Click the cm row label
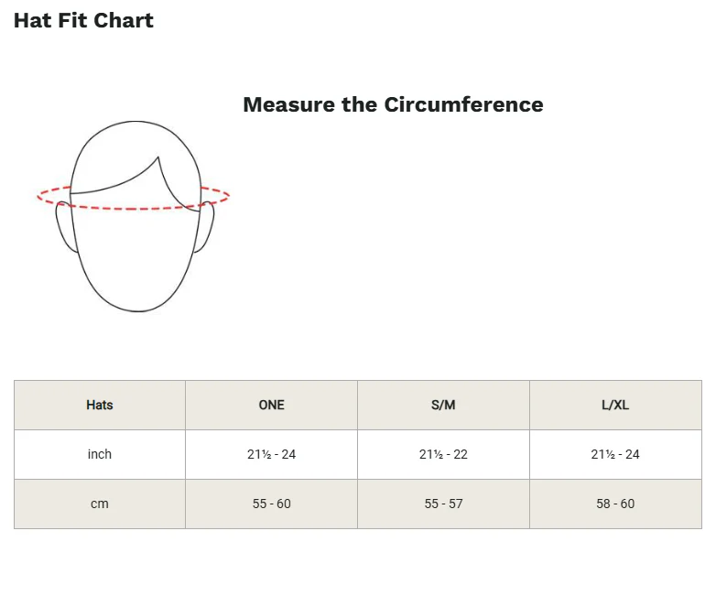 coord(100,504)
